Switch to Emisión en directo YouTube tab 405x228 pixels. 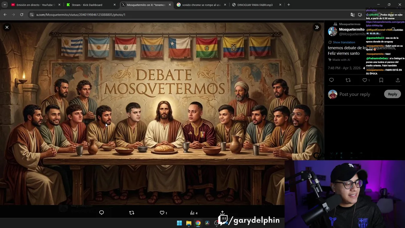[35, 5]
